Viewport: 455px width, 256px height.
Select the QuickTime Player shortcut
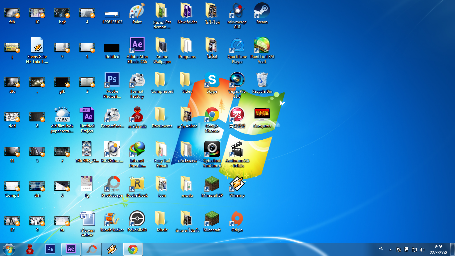click(x=237, y=51)
